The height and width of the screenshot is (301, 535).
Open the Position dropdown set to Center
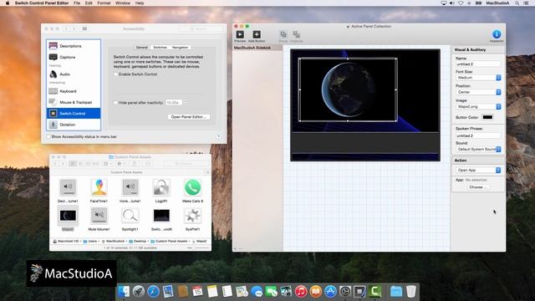click(x=478, y=92)
